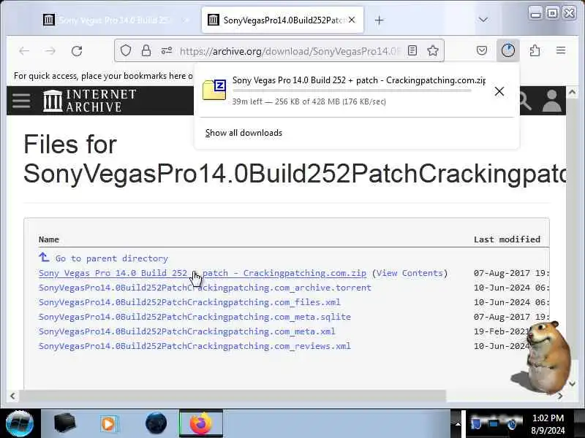Click the horizontal scrollbar thumb
Image resolution: width=585 pixels, height=438 pixels.
233,396
